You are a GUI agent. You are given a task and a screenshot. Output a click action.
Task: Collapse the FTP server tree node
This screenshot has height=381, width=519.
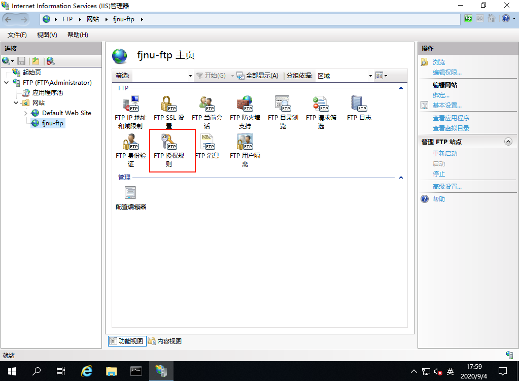(6, 82)
